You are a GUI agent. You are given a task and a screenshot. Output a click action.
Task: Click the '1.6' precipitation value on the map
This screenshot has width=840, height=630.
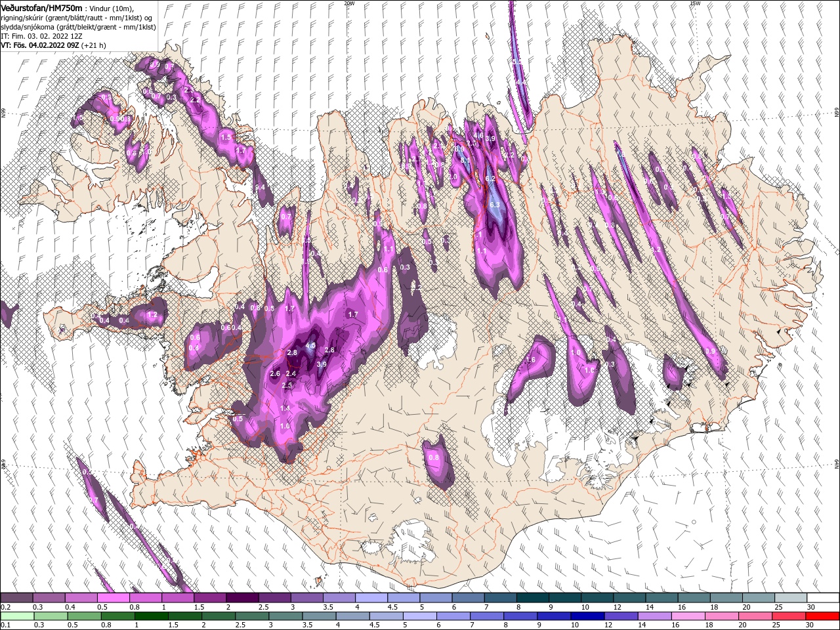[x=531, y=360]
